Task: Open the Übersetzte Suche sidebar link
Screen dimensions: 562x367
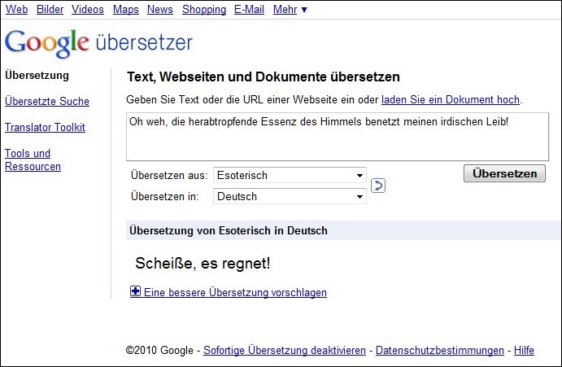Action: [x=46, y=102]
